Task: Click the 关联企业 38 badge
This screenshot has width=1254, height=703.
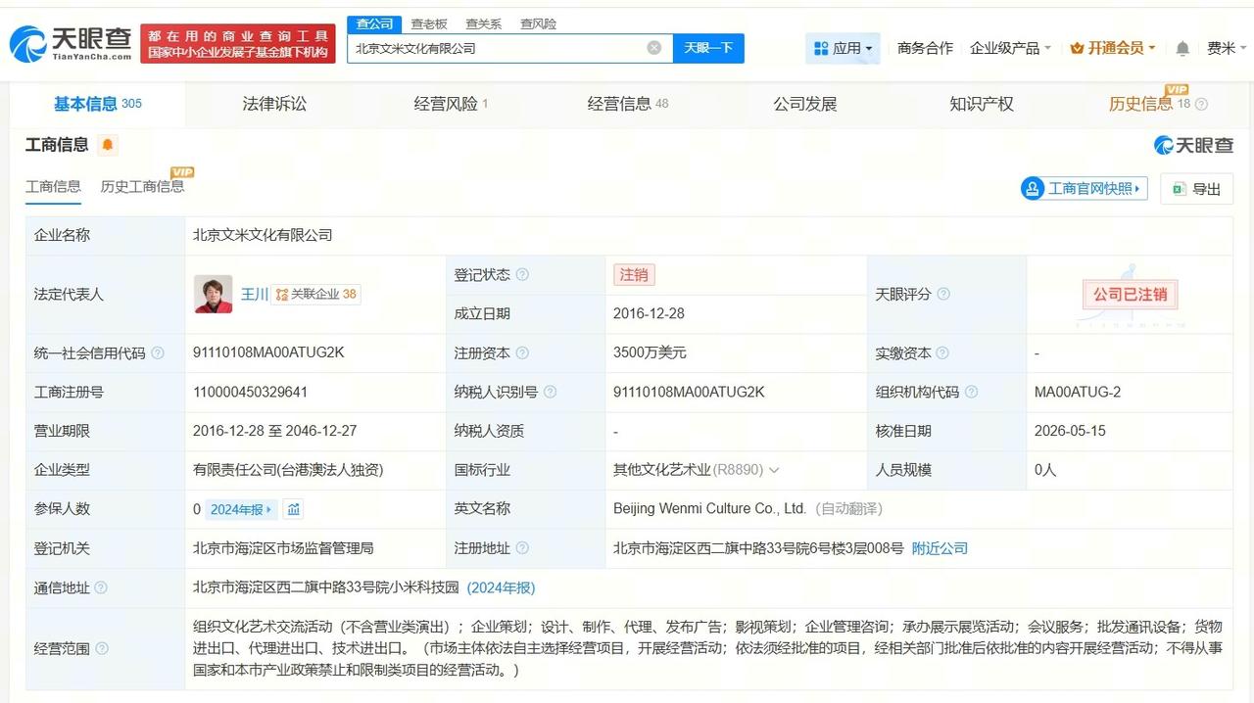Action: (x=315, y=294)
